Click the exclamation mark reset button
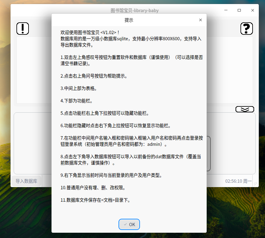This screenshot has width=265, height=238. click(x=23, y=29)
